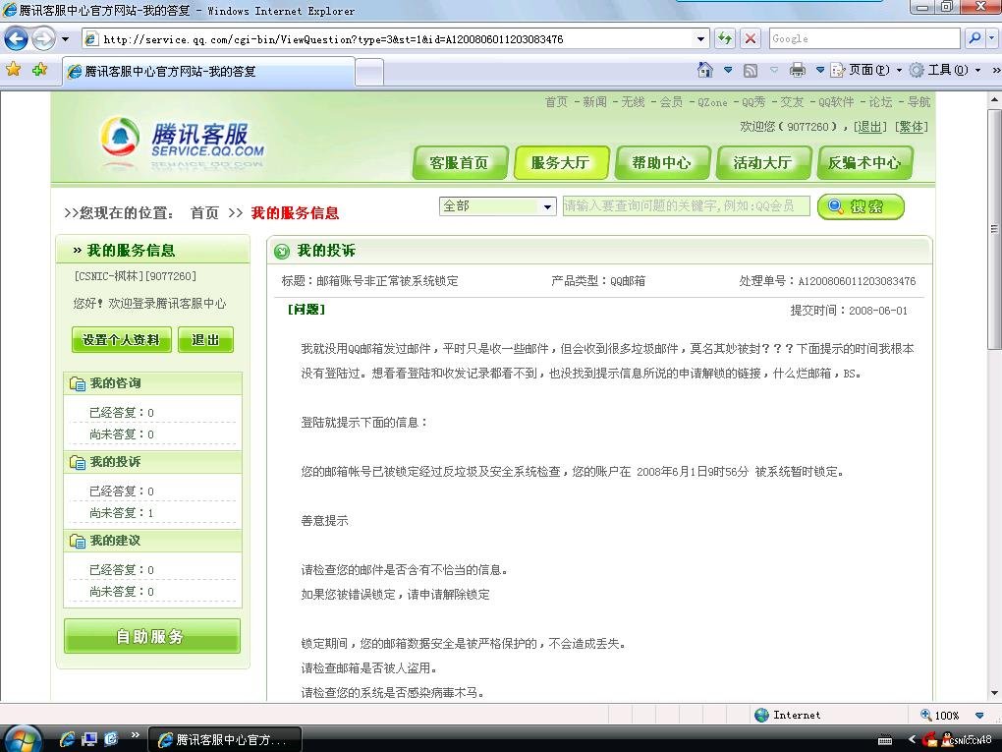Click the keyword search input field
1002x752 pixels.
[x=686, y=206]
